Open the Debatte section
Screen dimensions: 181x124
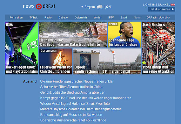pyautogui.click(x=63, y=18)
